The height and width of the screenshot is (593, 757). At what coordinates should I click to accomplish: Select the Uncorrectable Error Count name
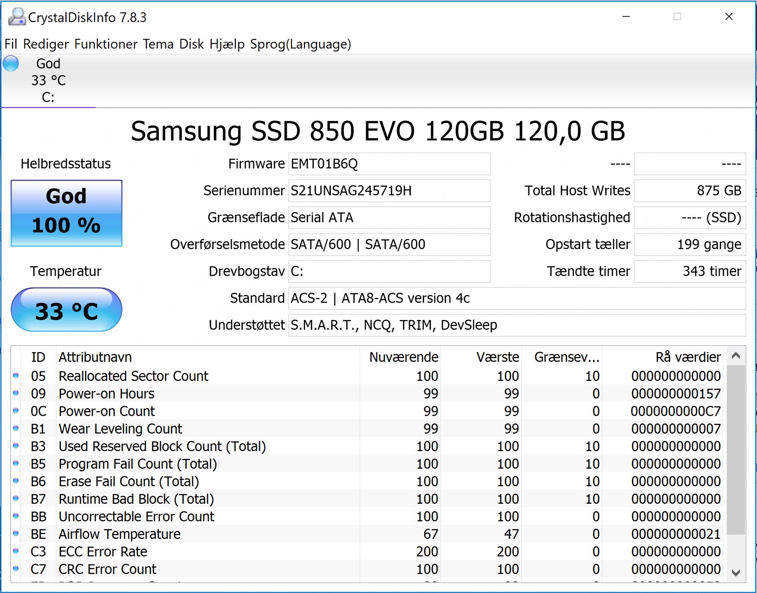point(136,517)
